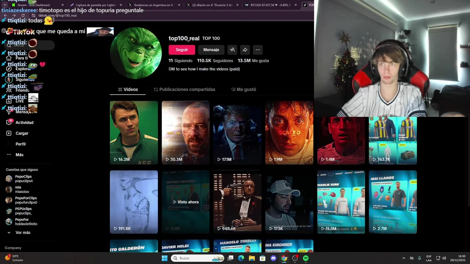470x264 pixels.
Task: Select the Videos tab
Action: click(128, 89)
